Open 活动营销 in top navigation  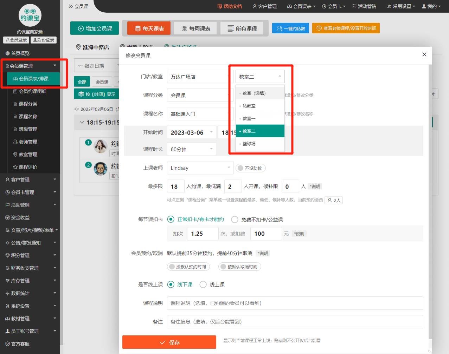tap(364, 6)
